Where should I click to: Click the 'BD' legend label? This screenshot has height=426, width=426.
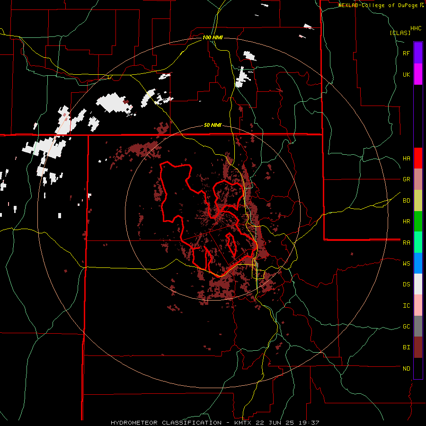coord(406,201)
